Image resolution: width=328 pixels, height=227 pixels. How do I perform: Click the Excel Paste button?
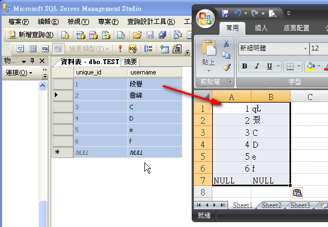tap(209, 55)
